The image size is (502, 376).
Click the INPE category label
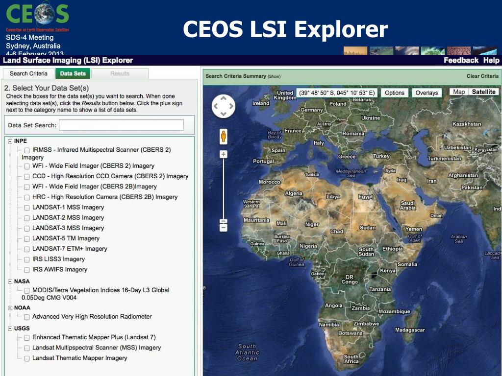click(x=21, y=141)
